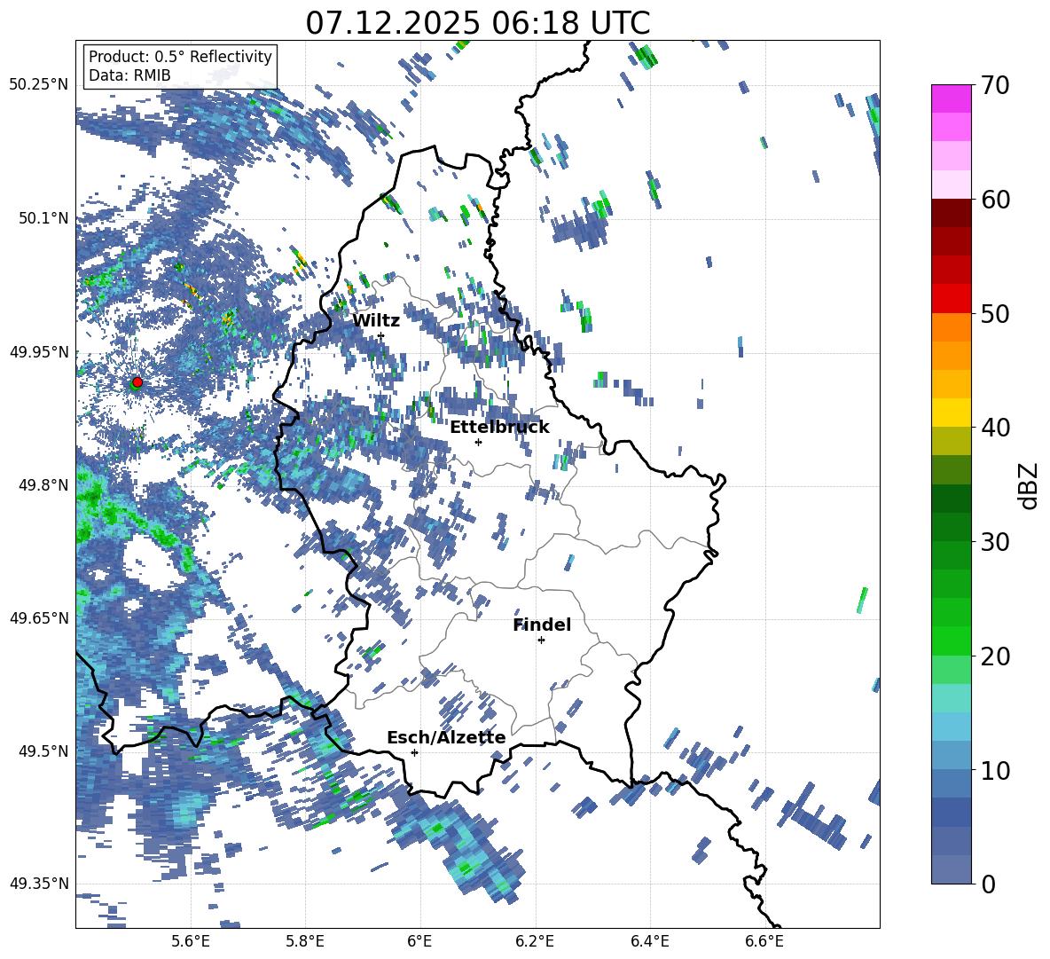This screenshot has height=959, width=1050.
Task: Click the 70 colorbar tick label
Action: (x=995, y=85)
